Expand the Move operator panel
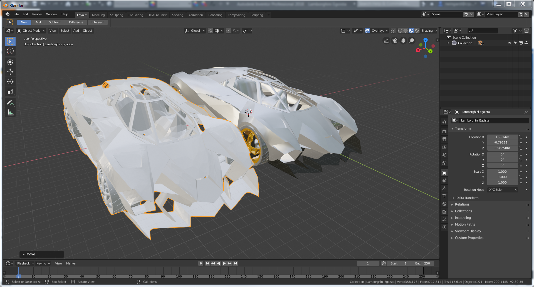Screen dimensions: 534x287 pyautogui.click(x=42, y=254)
